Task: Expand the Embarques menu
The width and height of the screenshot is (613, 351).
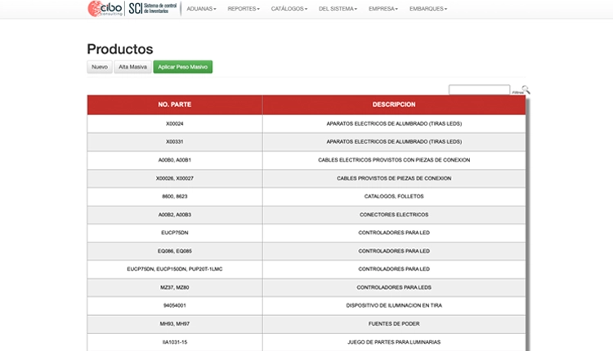Action: point(430,9)
